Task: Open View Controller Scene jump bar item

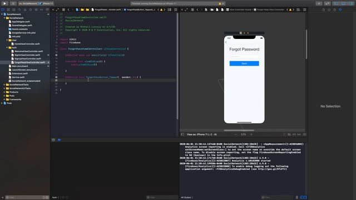Action: tap(239, 10)
